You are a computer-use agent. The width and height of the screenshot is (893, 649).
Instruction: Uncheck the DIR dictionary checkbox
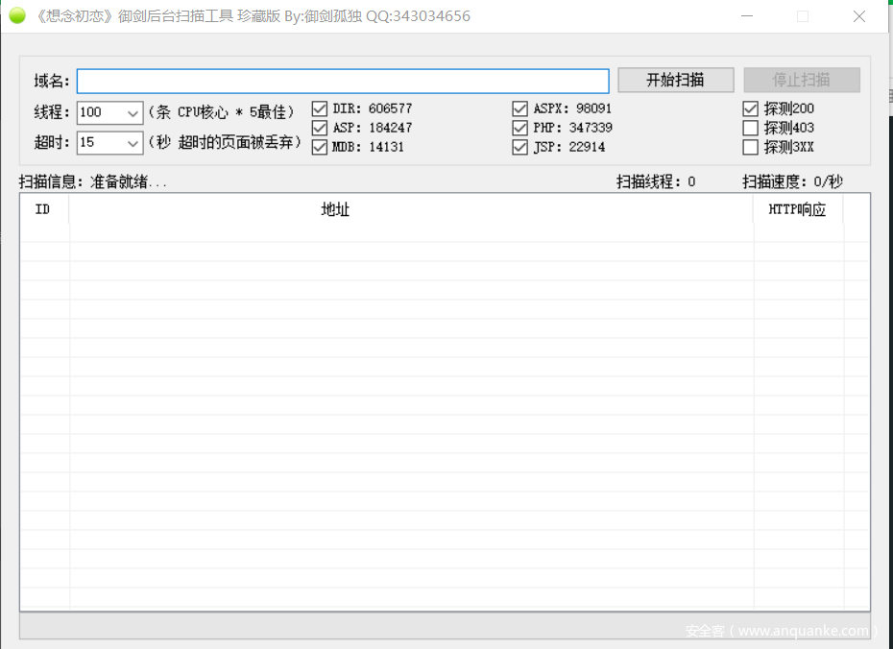(320, 108)
